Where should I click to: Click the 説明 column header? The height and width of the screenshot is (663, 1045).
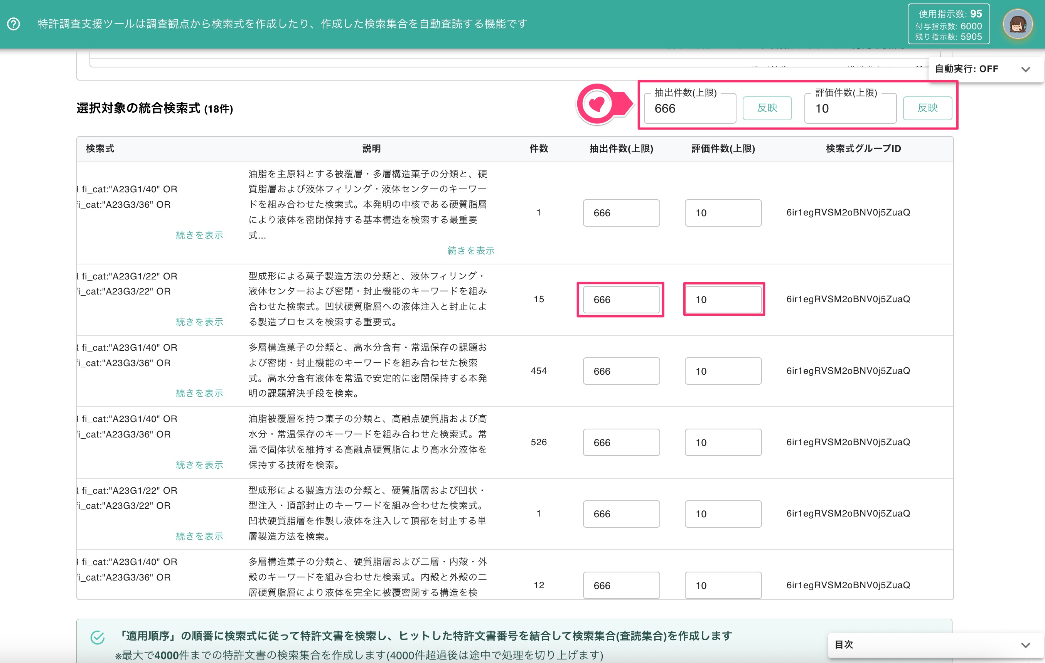[x=371, y=149]
